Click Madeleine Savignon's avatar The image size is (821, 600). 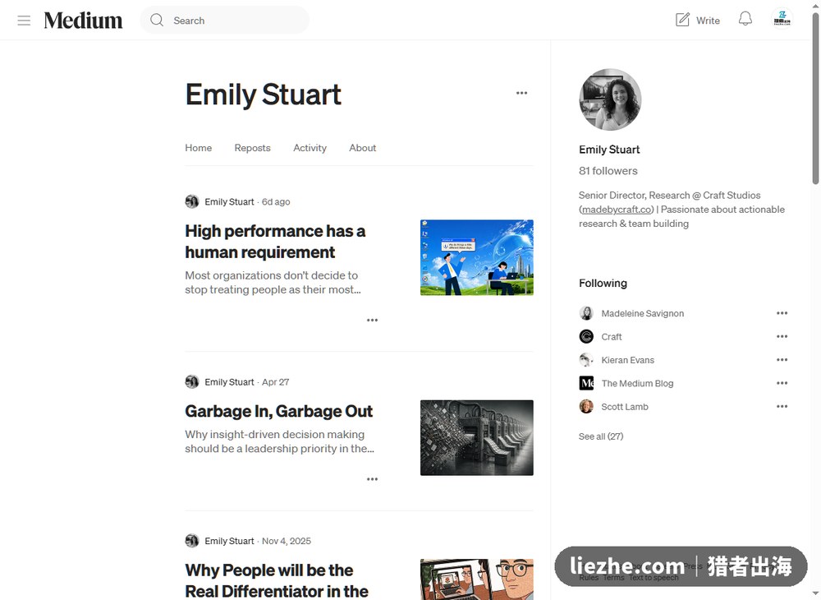(586, 313)
